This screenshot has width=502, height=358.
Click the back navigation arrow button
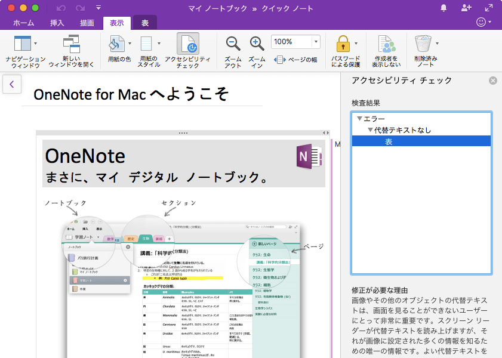(12, 84)
